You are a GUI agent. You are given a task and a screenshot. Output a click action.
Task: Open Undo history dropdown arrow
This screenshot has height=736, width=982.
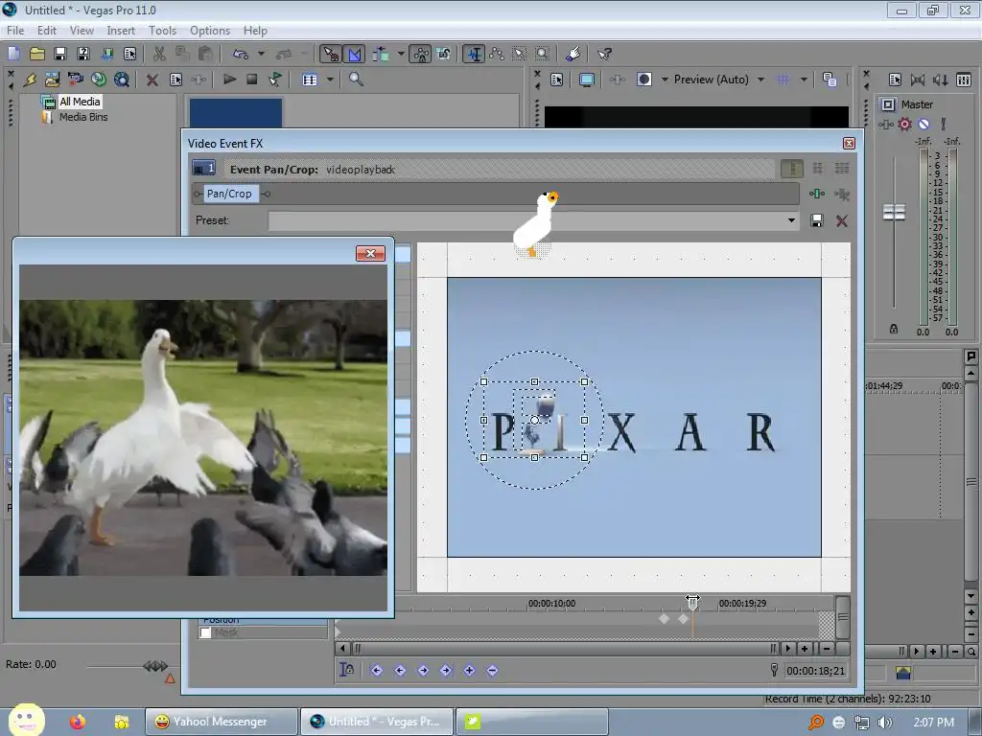click(x=261, y=54)
